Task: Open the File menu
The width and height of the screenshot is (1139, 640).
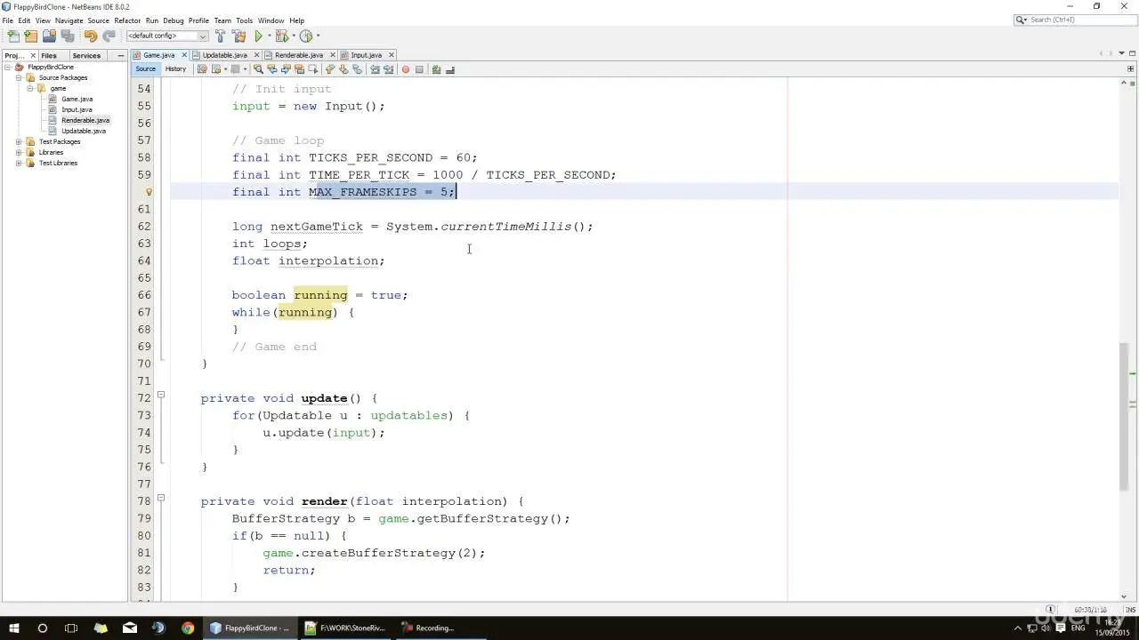Action: 8,20
